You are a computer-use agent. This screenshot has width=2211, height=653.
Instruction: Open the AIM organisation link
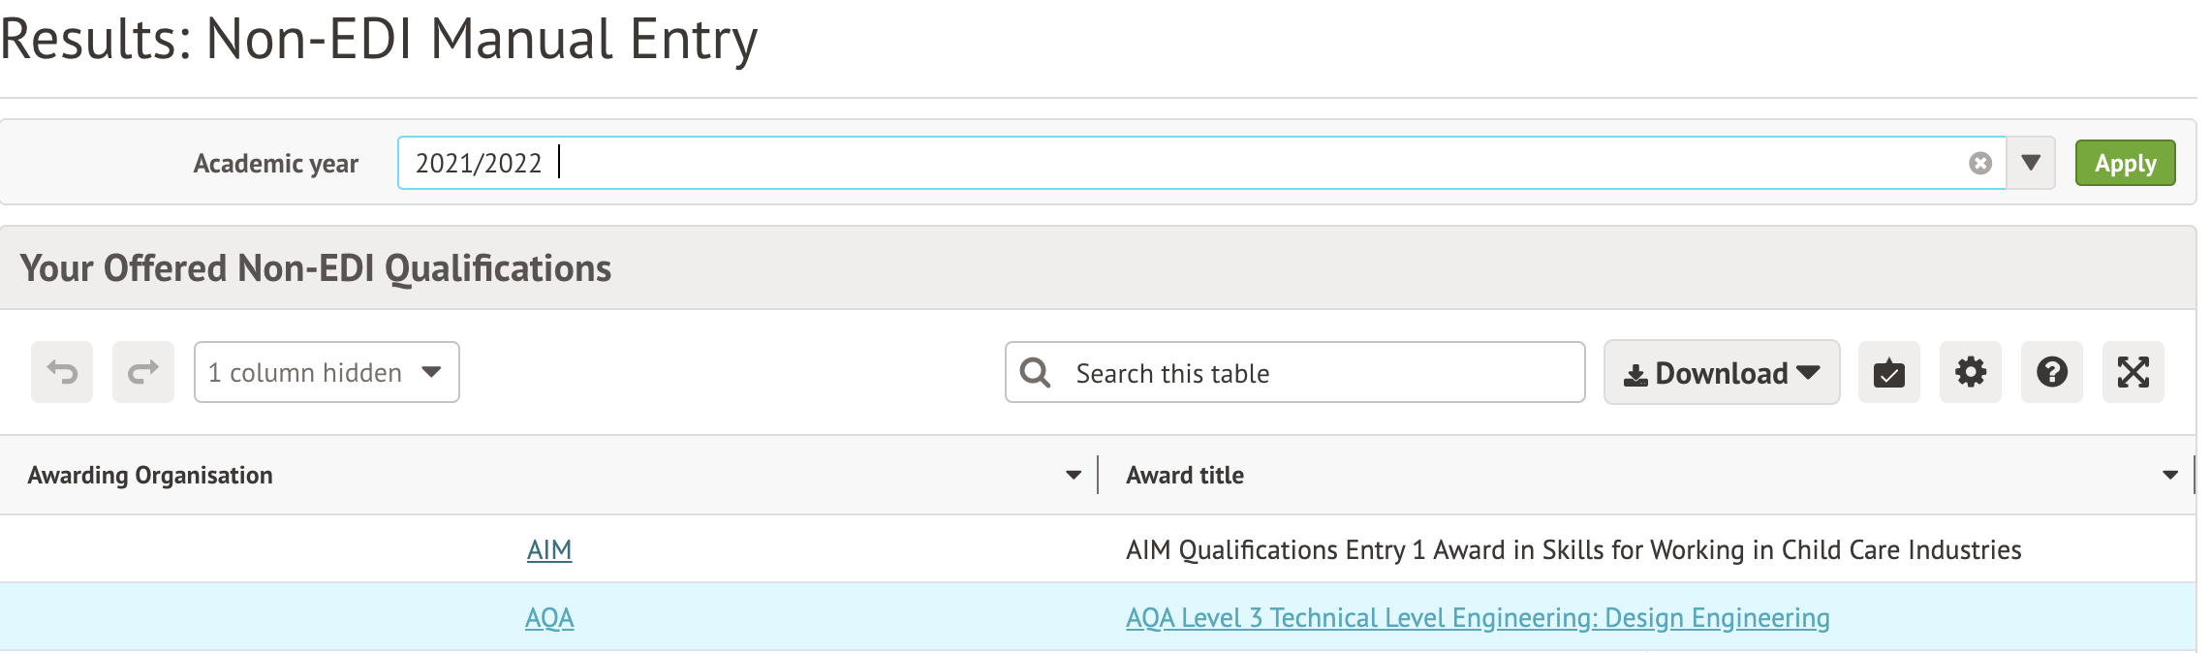tap(549, 549)
